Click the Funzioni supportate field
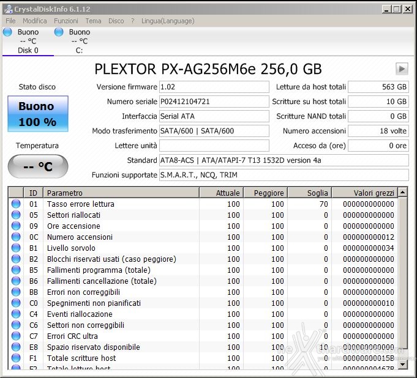Viewport: 417px width, 378px height. tap(284, 175)
